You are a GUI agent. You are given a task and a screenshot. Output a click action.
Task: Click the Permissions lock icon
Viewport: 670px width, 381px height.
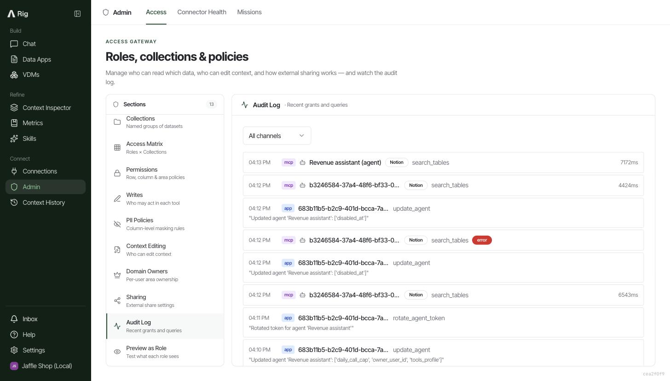coord(117,173)
